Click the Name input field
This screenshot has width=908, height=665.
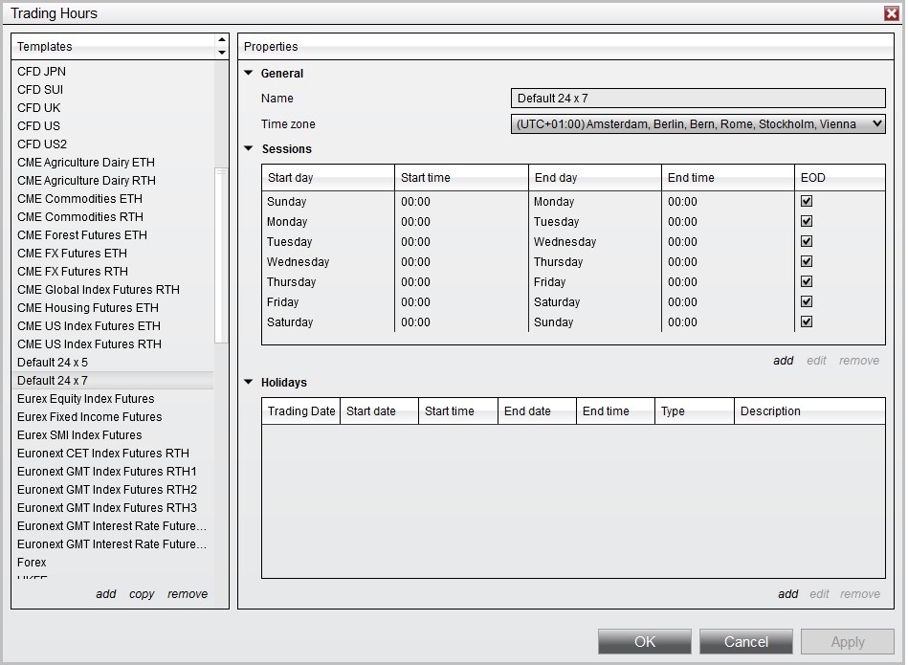698,98
